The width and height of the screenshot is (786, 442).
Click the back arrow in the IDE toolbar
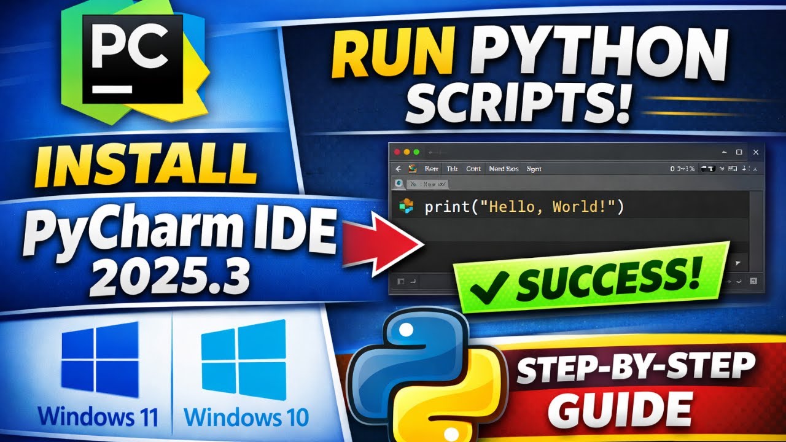398,169
